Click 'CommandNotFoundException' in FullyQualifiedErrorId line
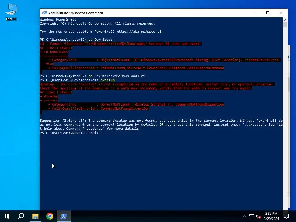The height and width of the screenshot is (222, 296). pos(125,109)
